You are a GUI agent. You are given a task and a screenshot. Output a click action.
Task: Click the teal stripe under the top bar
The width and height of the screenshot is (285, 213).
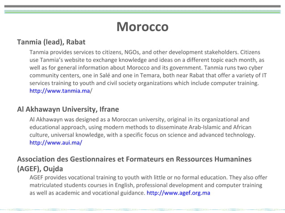pos(142,12)
